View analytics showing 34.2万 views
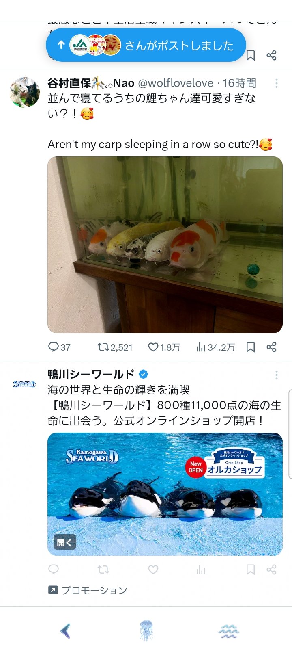The width and height of the screenshot is (292, 650). pos(215,347)
